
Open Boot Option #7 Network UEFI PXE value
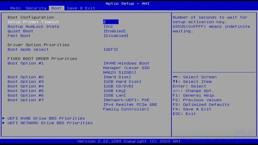(x=130, y=105)
